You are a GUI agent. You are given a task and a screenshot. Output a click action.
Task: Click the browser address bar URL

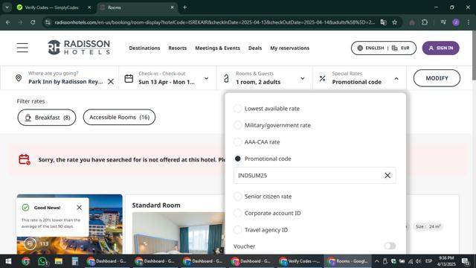click(214, 22)
